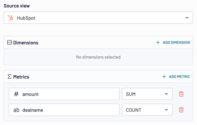Open the COUNT aggregation dropdown
Viewport: 197px width, 125px height.
tap(147, 110)
